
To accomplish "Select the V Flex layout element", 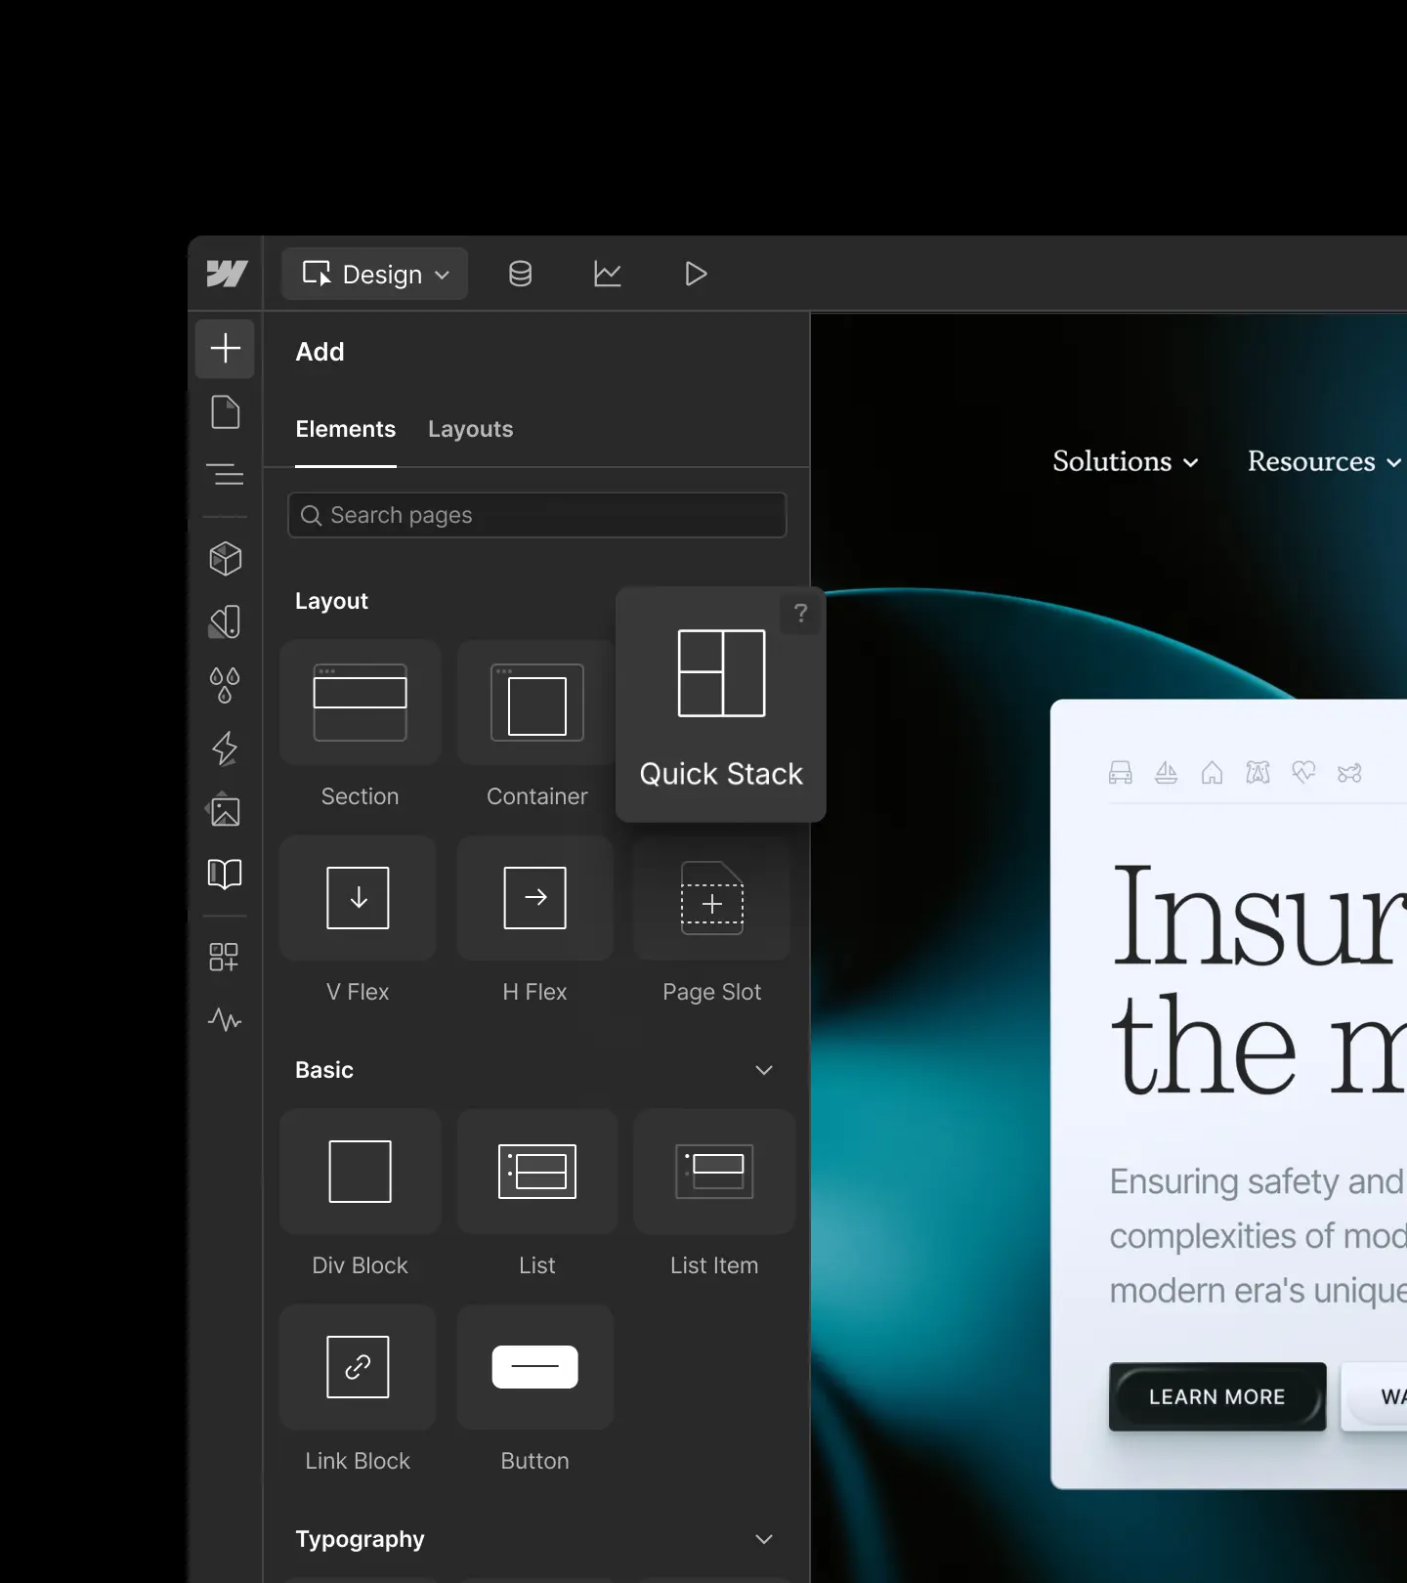I will coord(358,898).
